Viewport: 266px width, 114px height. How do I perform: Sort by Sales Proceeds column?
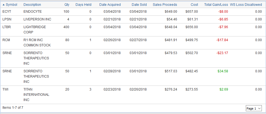pos(165,5)
